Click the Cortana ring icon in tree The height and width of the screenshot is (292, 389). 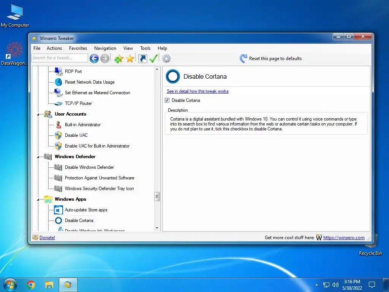tap(59, 221)
